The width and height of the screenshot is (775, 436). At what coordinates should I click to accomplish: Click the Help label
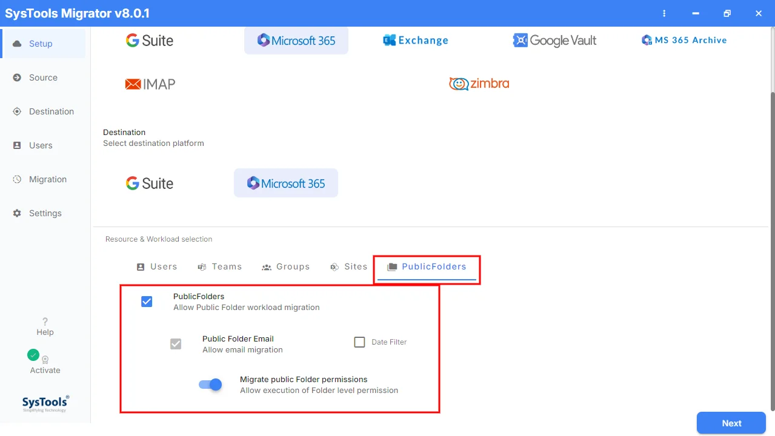click(45, 332)
